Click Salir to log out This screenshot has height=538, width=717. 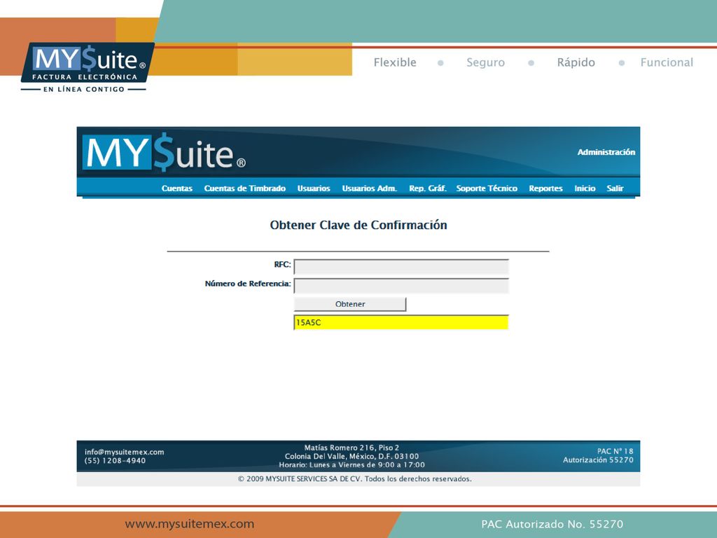(x=615, y=188)
